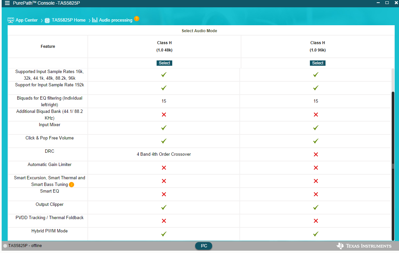
Task: Click the offline status indicator dot
Action: coord(5,246)
